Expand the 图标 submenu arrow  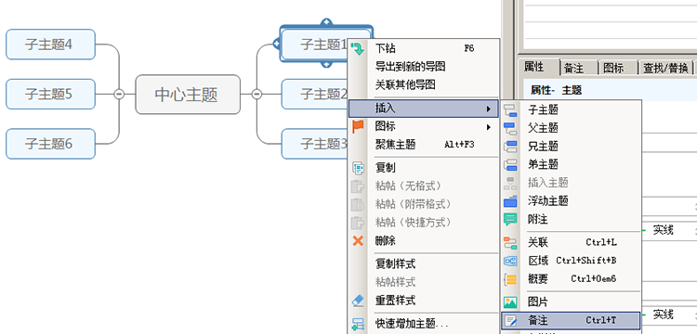(x=489, y=127)
